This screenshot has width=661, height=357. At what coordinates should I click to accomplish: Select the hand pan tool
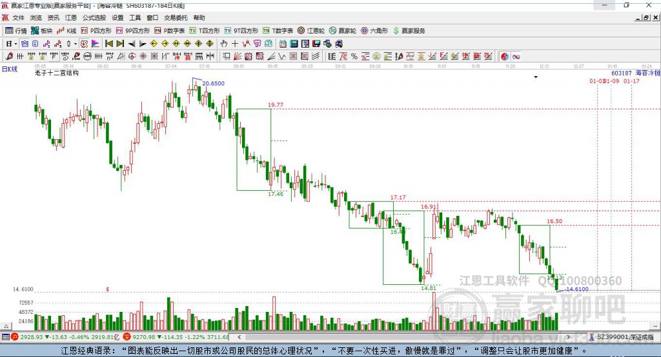(x=224, y=43)
